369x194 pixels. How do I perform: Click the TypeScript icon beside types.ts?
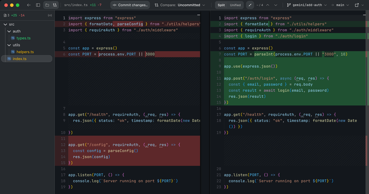[12, 38]
